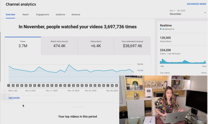
Task: Select the Views 3.7M metric card
Action: click(23, 44)
